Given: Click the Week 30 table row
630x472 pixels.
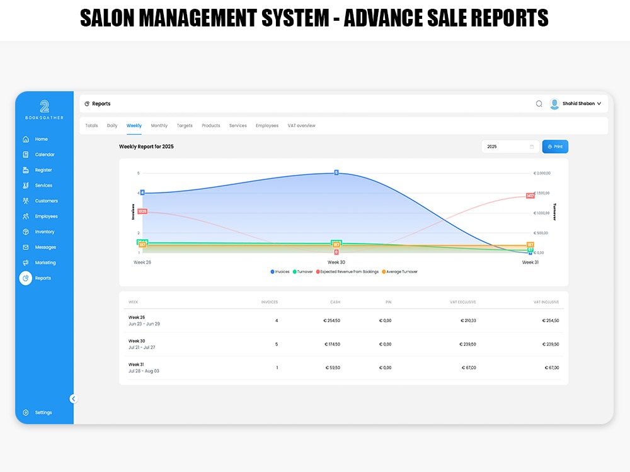Looking at the screenshot, I should pyautogui.click(x=343, y=344).
